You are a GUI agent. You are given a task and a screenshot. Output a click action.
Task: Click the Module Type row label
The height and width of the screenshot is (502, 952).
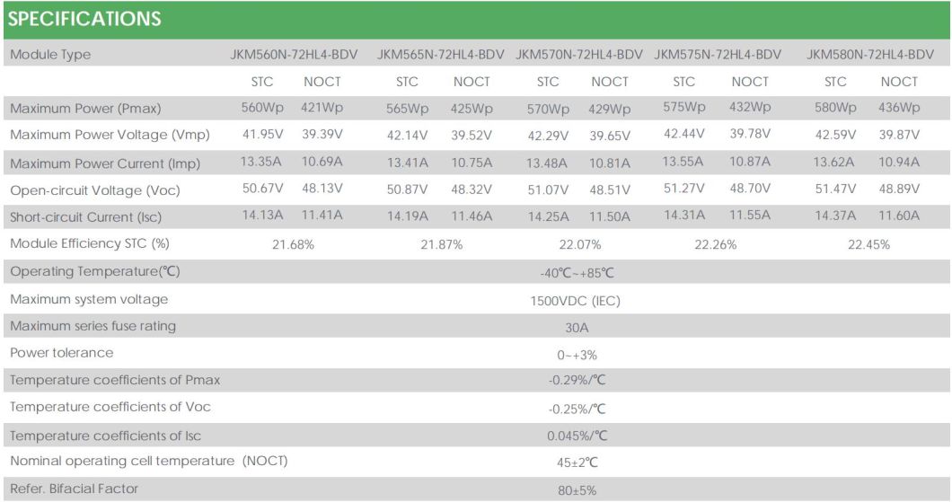(x=50, y=55)
